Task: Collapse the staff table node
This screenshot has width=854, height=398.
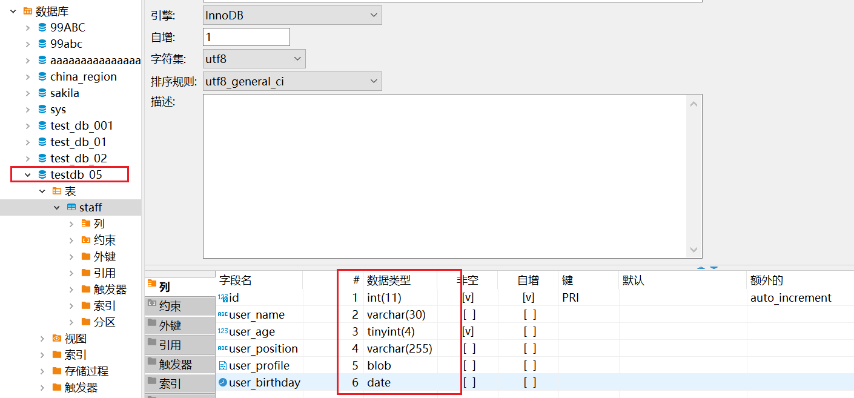Action: pos(57,207)
